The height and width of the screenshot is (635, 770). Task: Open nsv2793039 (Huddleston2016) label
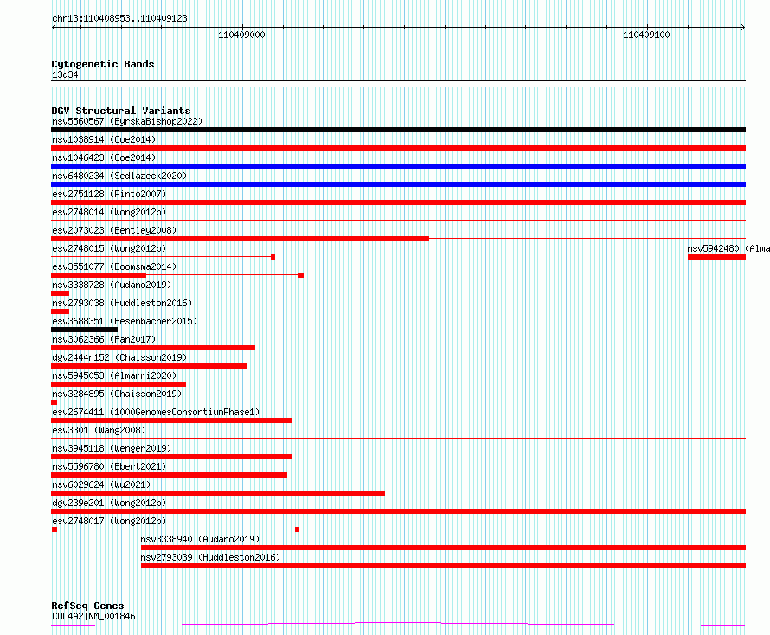pos(210,557)
